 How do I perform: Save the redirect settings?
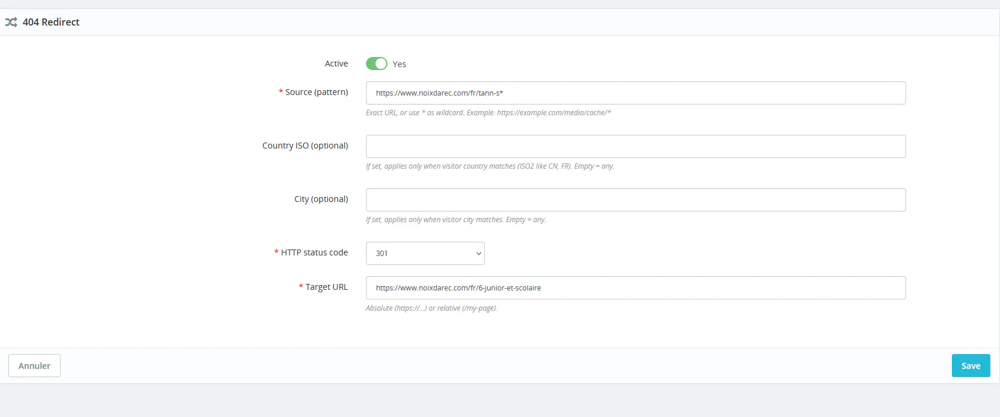tap(971, 366)
